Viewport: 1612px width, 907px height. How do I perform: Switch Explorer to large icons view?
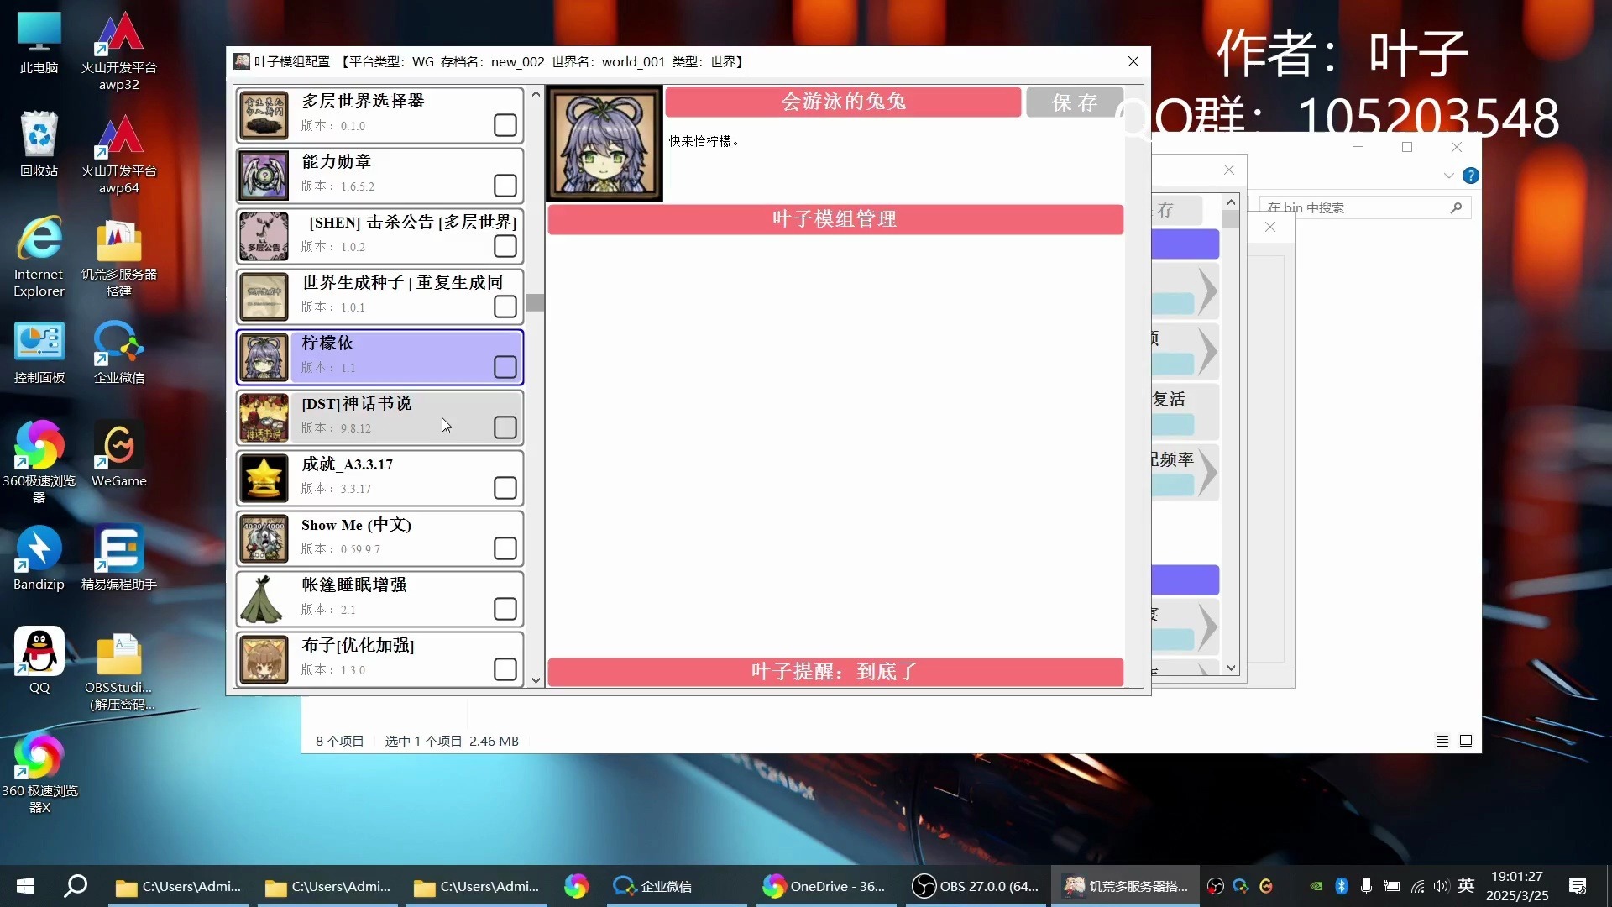pyautogui.click(x=1466, y=741)
